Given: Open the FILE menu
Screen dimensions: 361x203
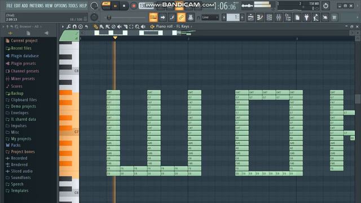Looking at the screenshot, I should click(9, 6).
